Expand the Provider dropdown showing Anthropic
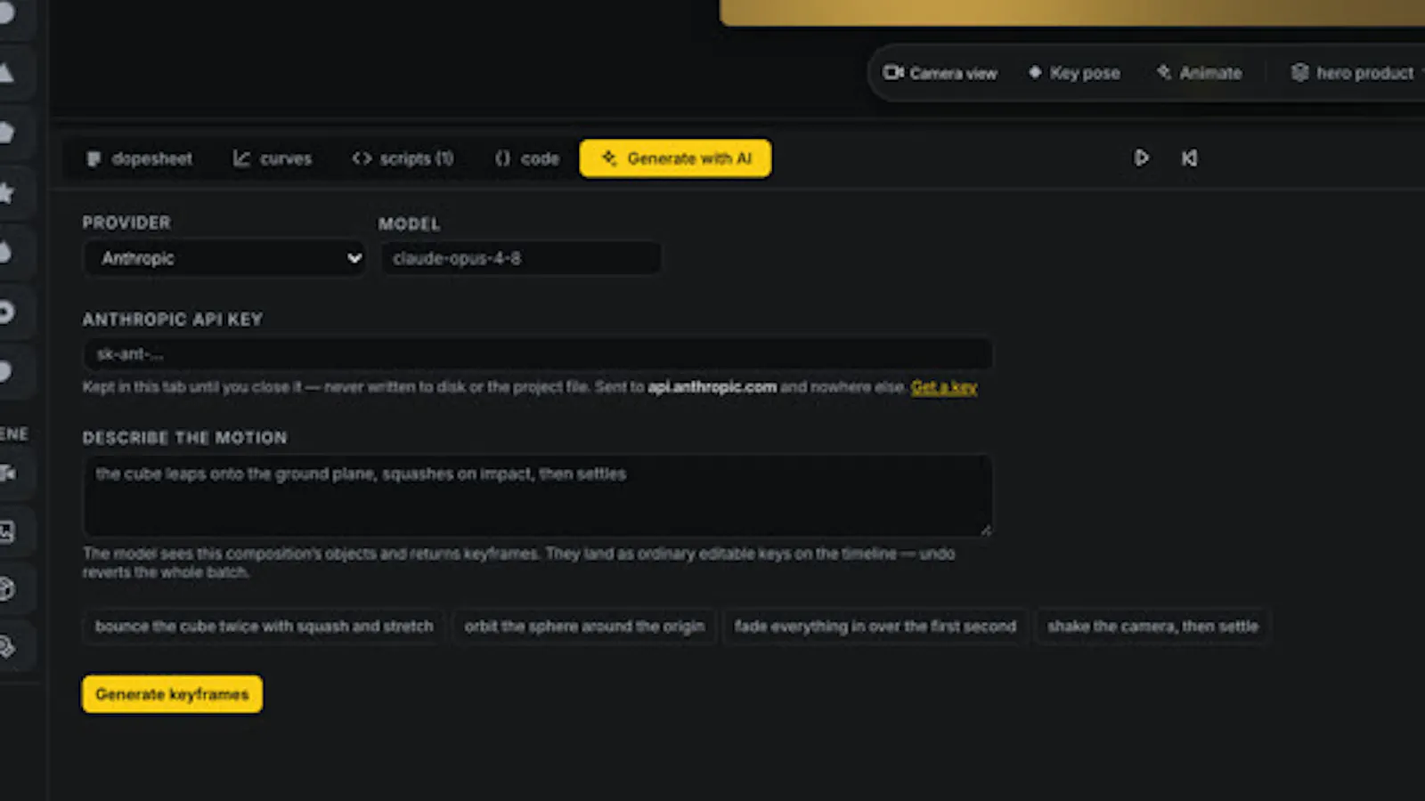 [224, 258]
